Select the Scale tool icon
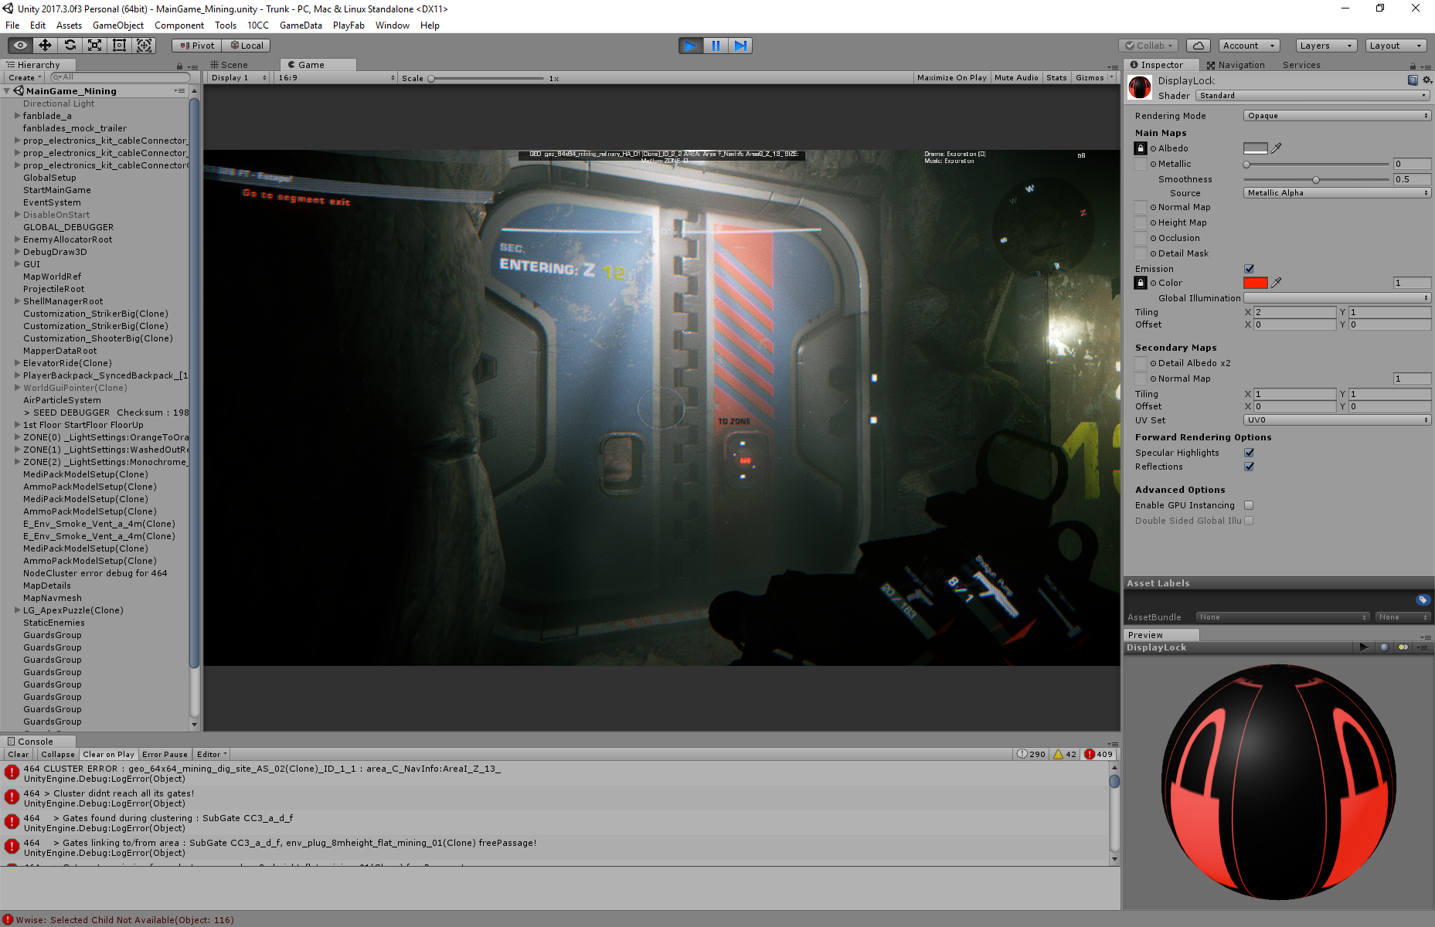The width and height of the screenshot is (1435, 927). coord(94,46)
